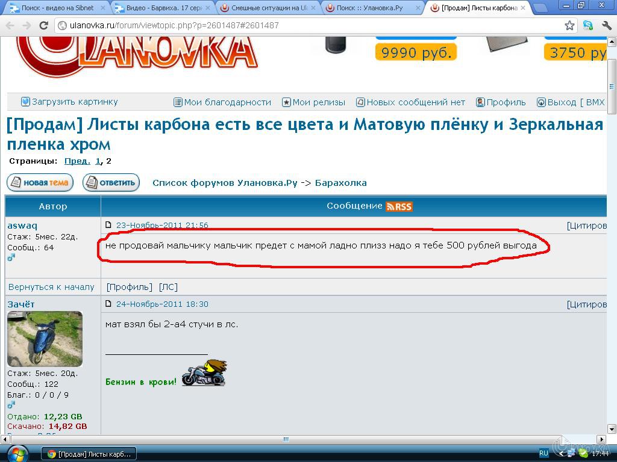Click the address bar URL
Screen dimensions: 617x462
(x=174, y=25)
